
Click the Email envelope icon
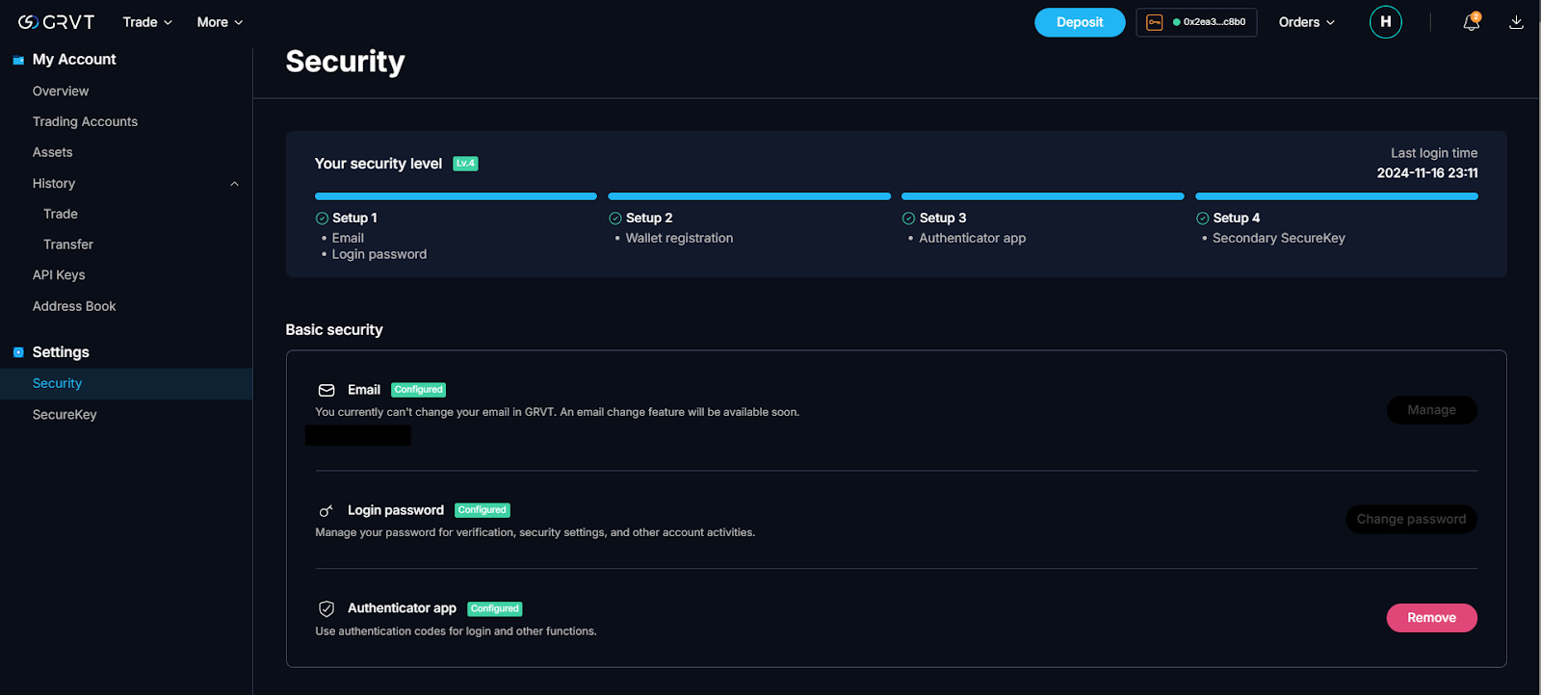click(326, 390)
